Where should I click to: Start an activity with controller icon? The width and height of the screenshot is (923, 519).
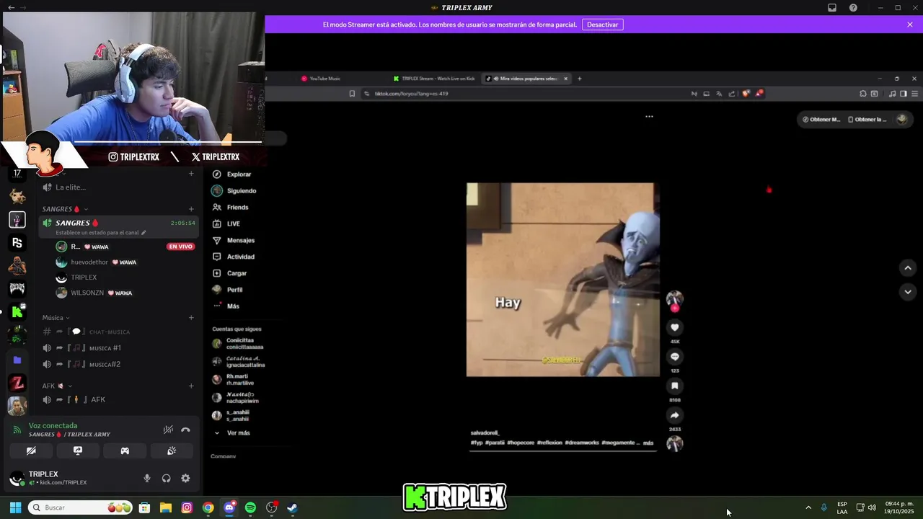click(125, 451)
